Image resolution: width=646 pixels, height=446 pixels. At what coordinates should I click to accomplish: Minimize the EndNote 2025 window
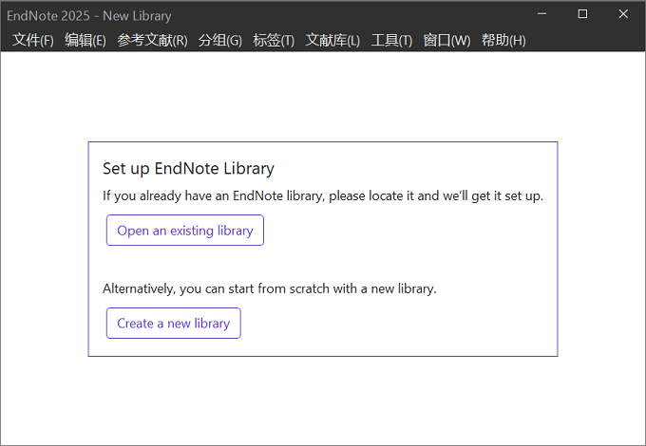(x=542, y=14)
